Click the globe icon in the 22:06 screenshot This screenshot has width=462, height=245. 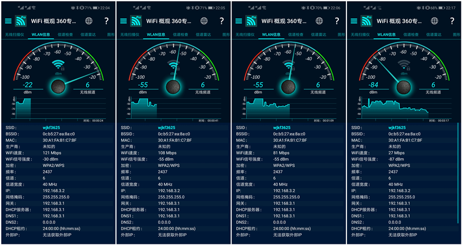319,21
